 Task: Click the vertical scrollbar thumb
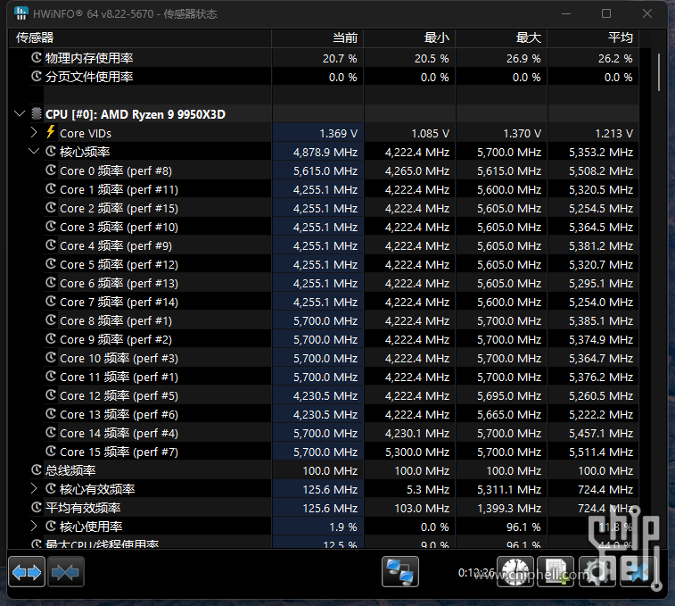click(x=659, y=72)
